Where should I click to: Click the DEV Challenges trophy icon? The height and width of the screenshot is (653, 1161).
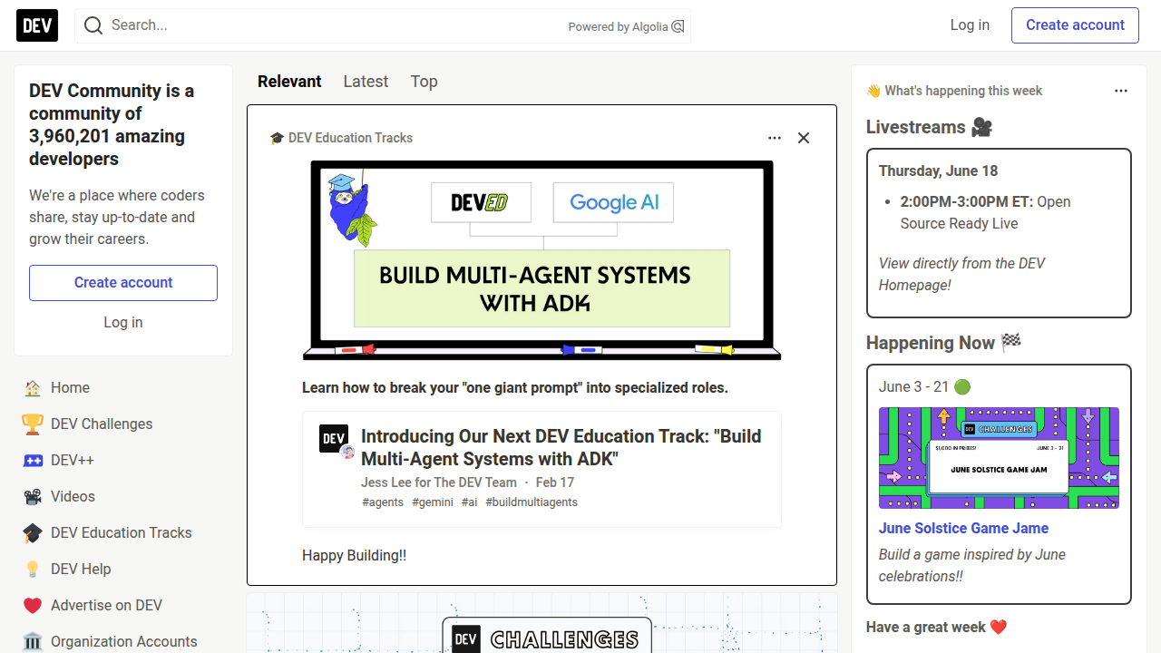(x=33, y=424)
